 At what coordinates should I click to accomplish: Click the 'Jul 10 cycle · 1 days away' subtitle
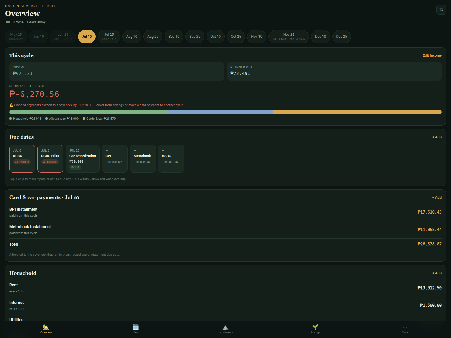pyautogui.click(x=25, y=22)
